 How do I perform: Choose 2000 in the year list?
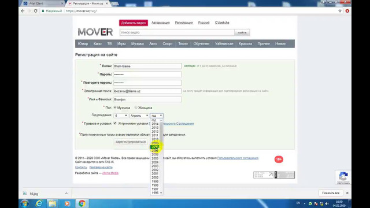click(x=155, y=177)
